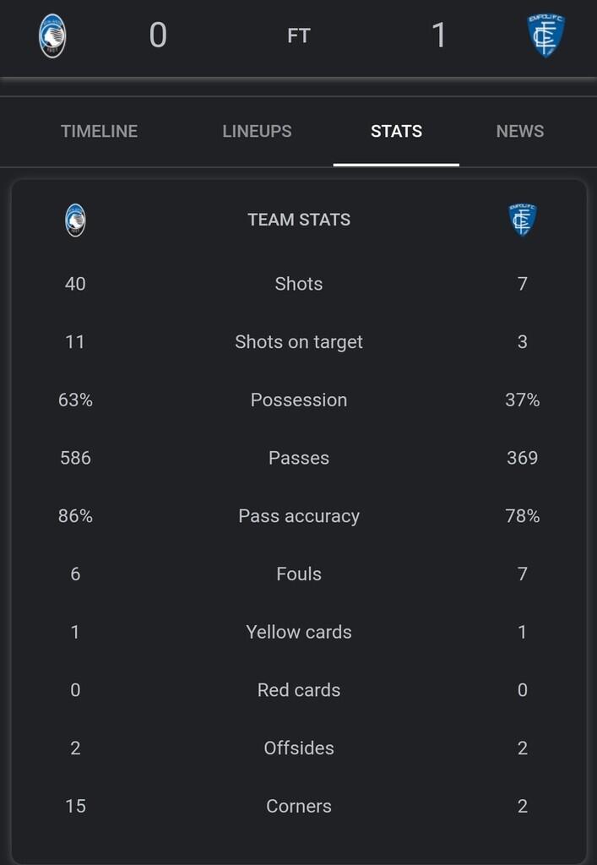
Task: Click the Pass accuracy label
Action: (x=299, y=516)
